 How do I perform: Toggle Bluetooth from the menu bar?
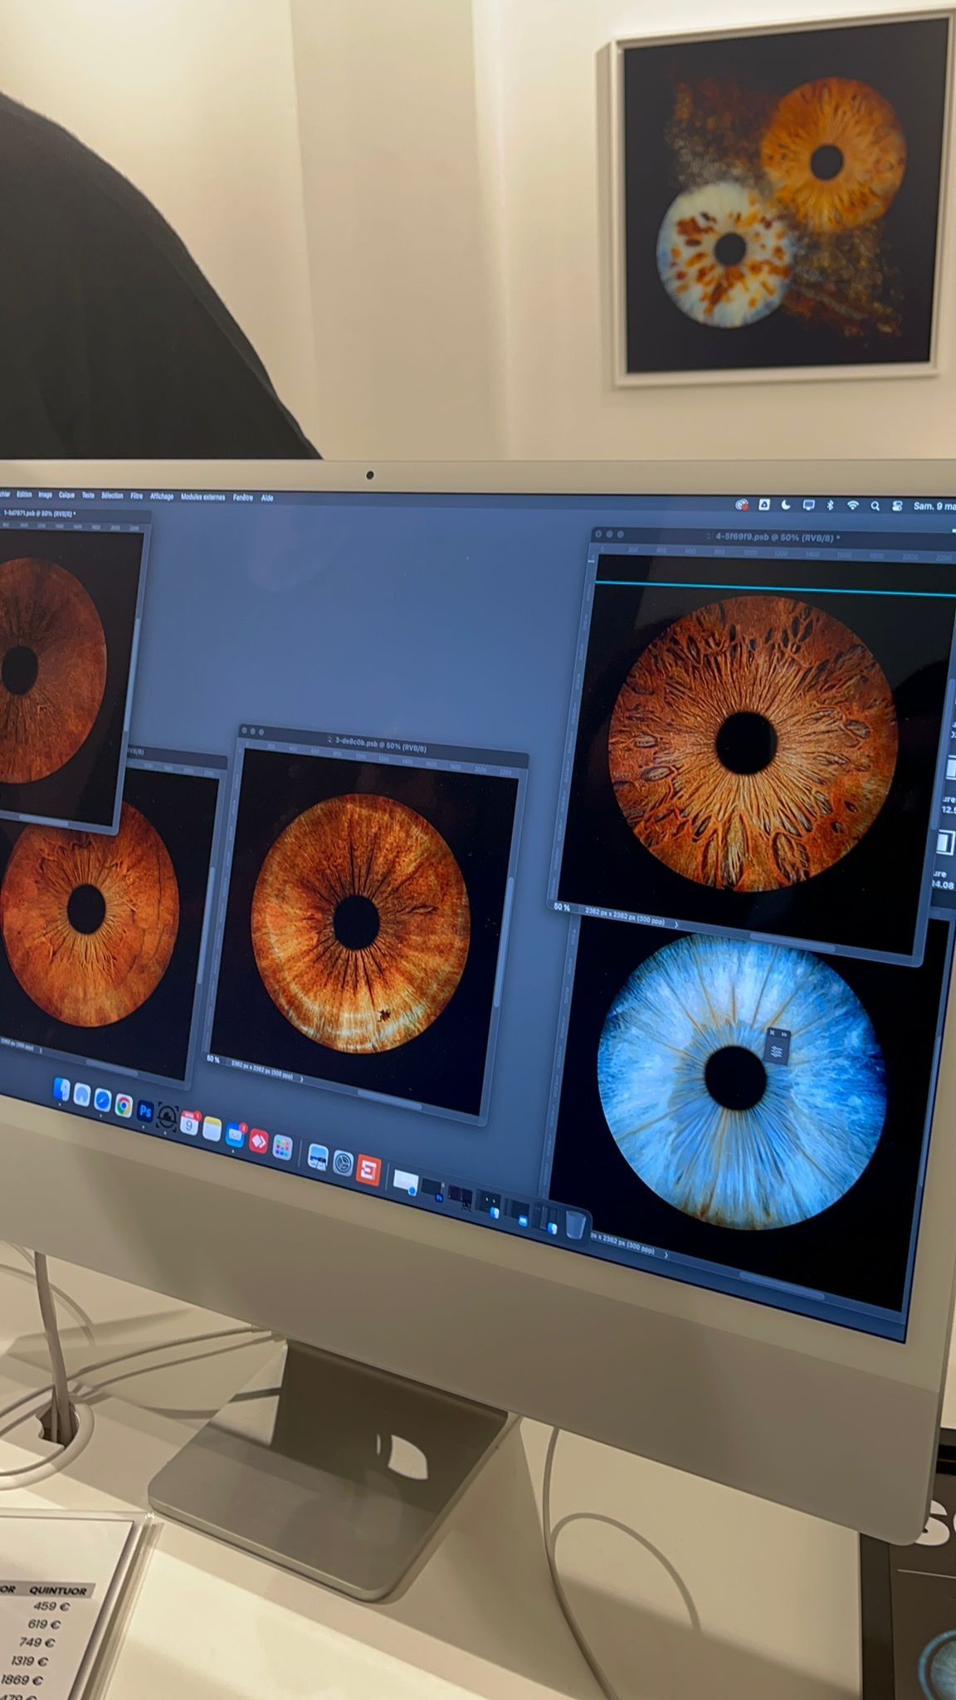tap(830, 505)
